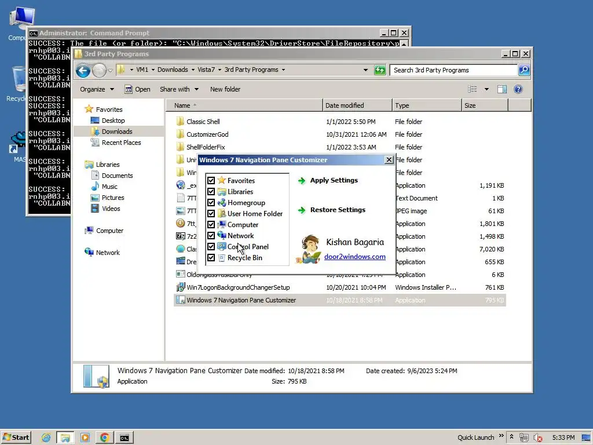Click in Search 3rd Party Programs box
The height and width of the screenshot is (445, 593).
453,70
